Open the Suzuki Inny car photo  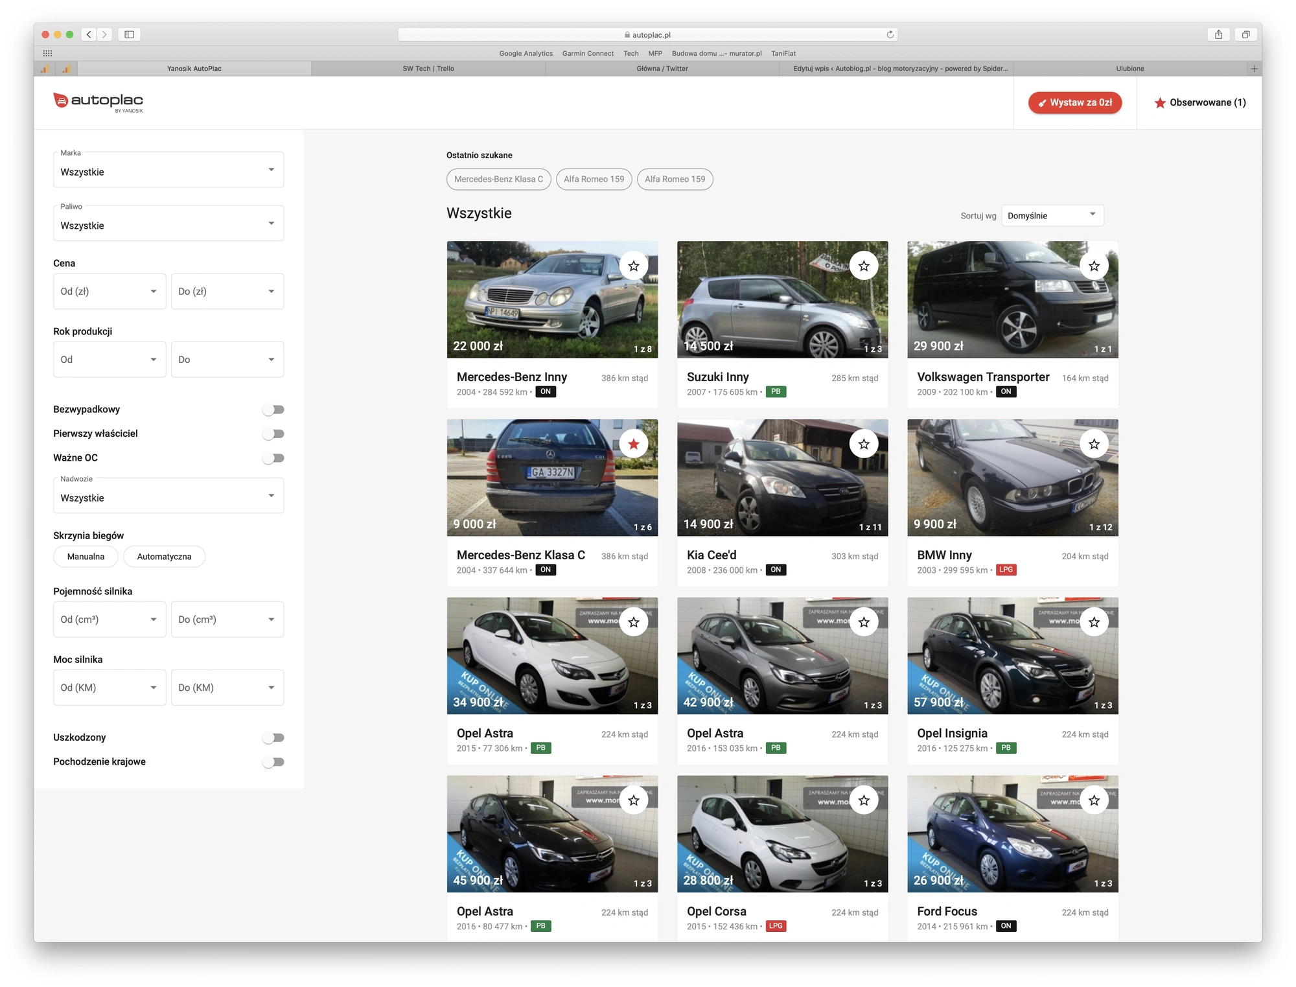pos(782,299)
